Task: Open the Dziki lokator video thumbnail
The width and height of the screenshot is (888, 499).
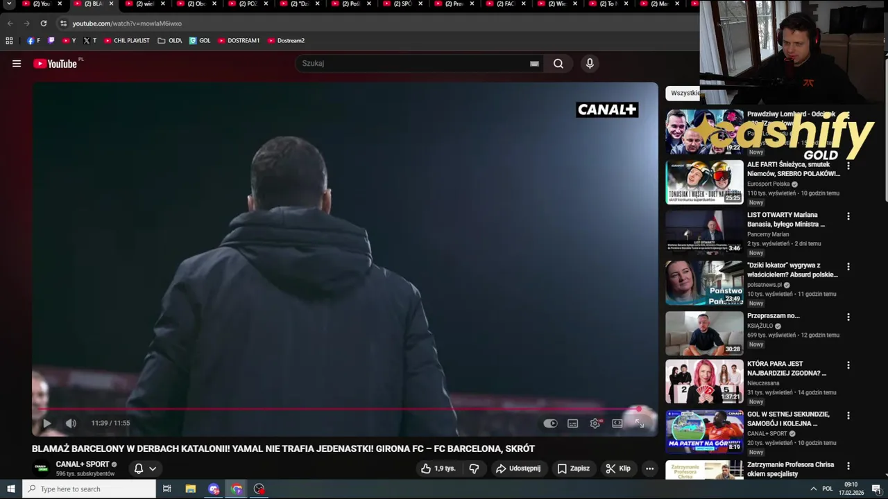Action: [x=704, y=283]
